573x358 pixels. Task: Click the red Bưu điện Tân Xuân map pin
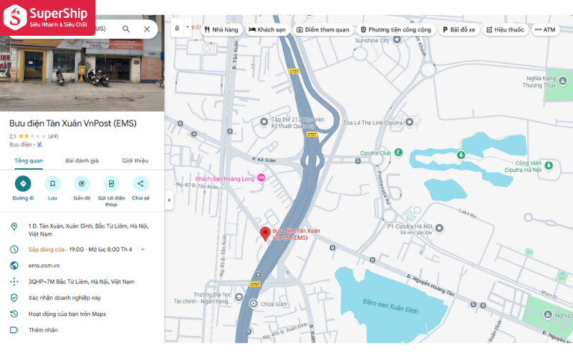[265, 233]
